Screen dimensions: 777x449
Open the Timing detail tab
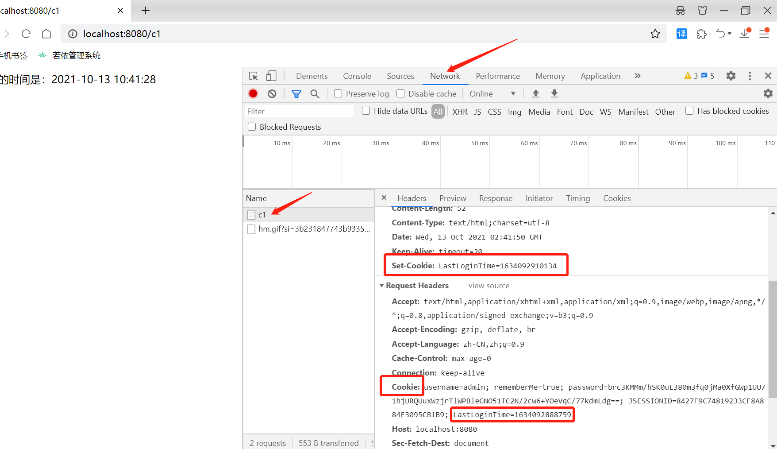click(578, 198)
